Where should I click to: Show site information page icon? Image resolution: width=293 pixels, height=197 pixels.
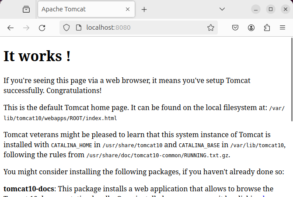coord(79,28)
